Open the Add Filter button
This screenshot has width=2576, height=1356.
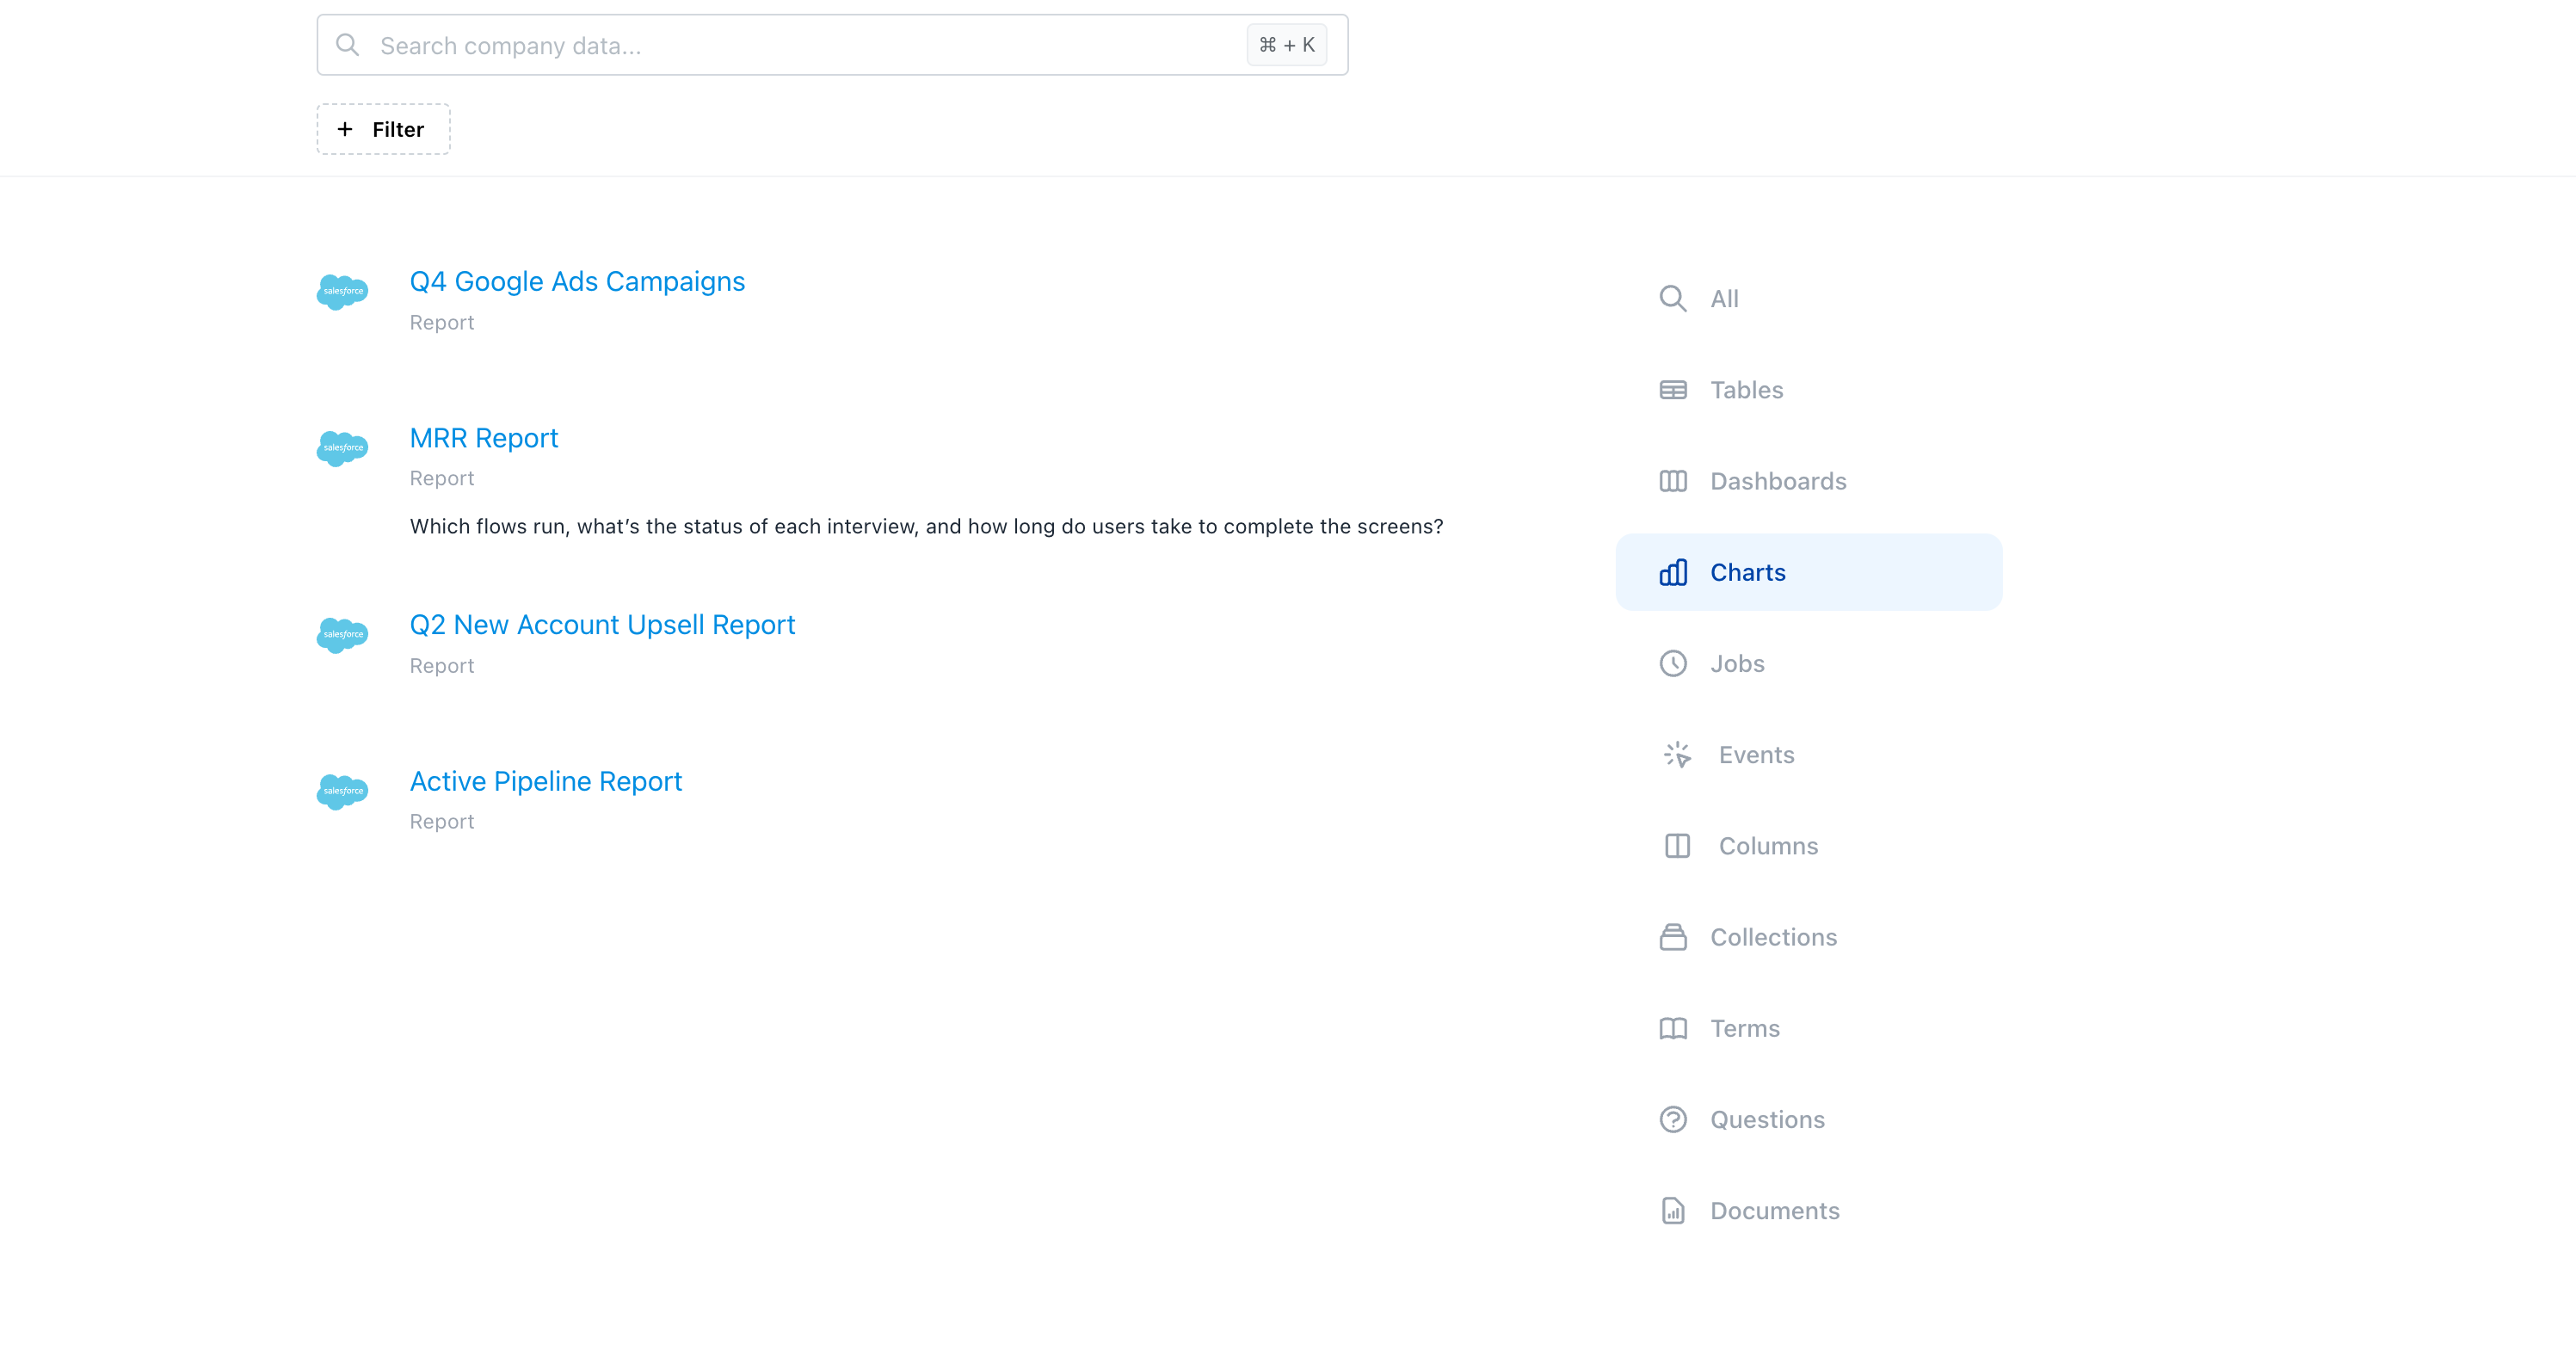click(x=383, y=129)
